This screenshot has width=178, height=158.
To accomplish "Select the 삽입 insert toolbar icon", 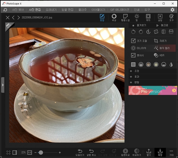I will tap(160, 18).
